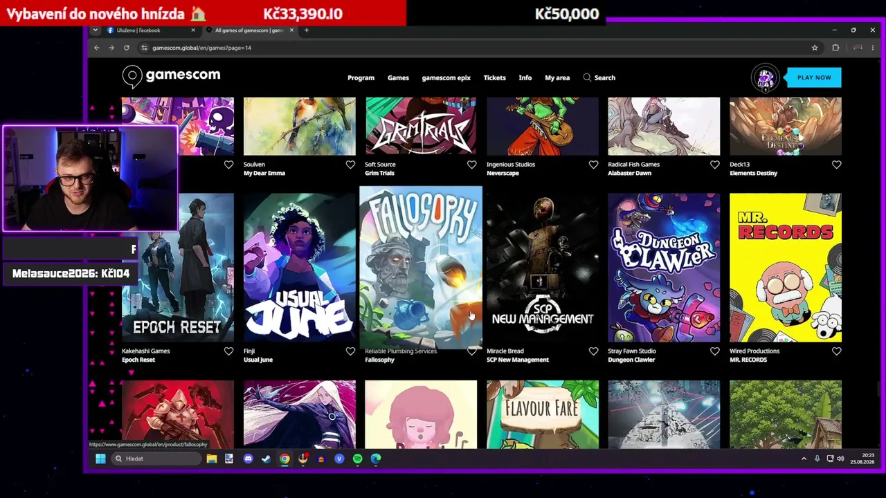Click the microphone tray icon
Screen dimensions: 886x498
coord(817,459)
